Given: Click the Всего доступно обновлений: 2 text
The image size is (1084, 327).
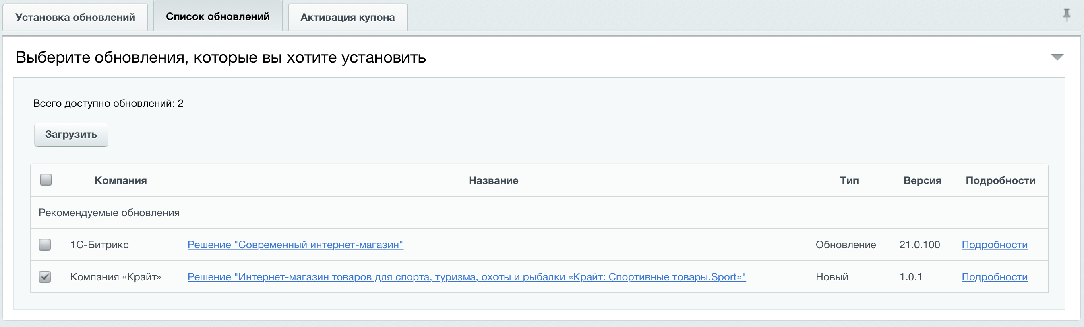Looking at the screenshot, I should tap(108, 103).
